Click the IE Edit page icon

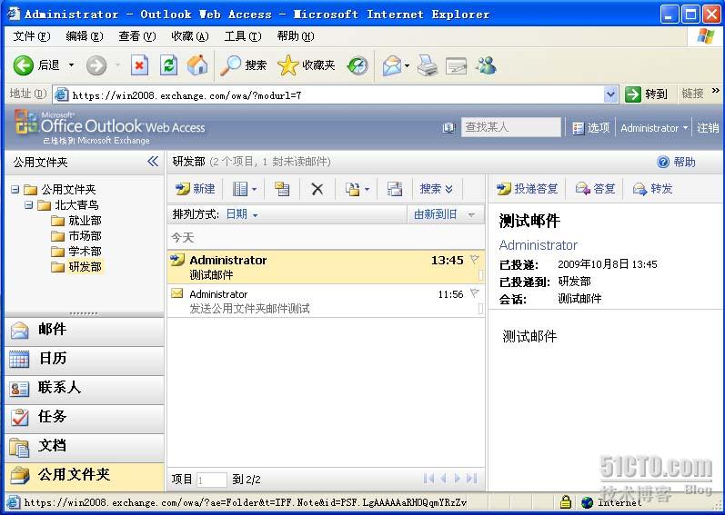pos(456,65)
